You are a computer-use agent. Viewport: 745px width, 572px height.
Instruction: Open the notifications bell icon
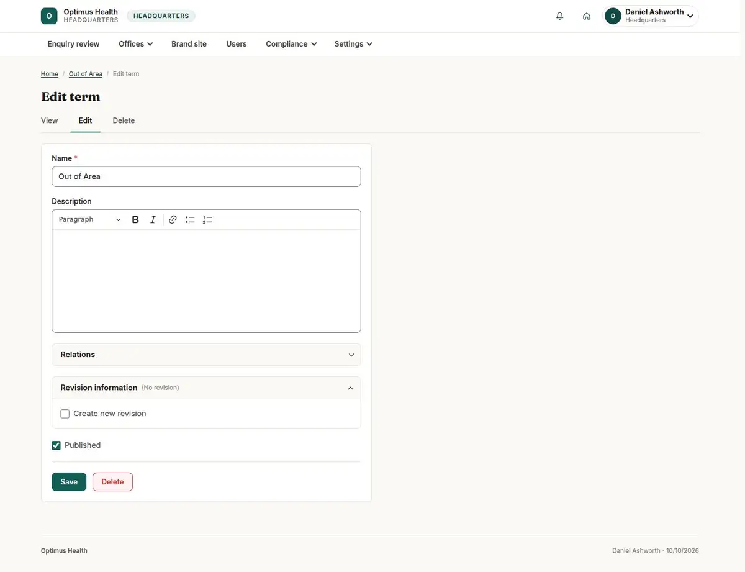tap(559, 16)
